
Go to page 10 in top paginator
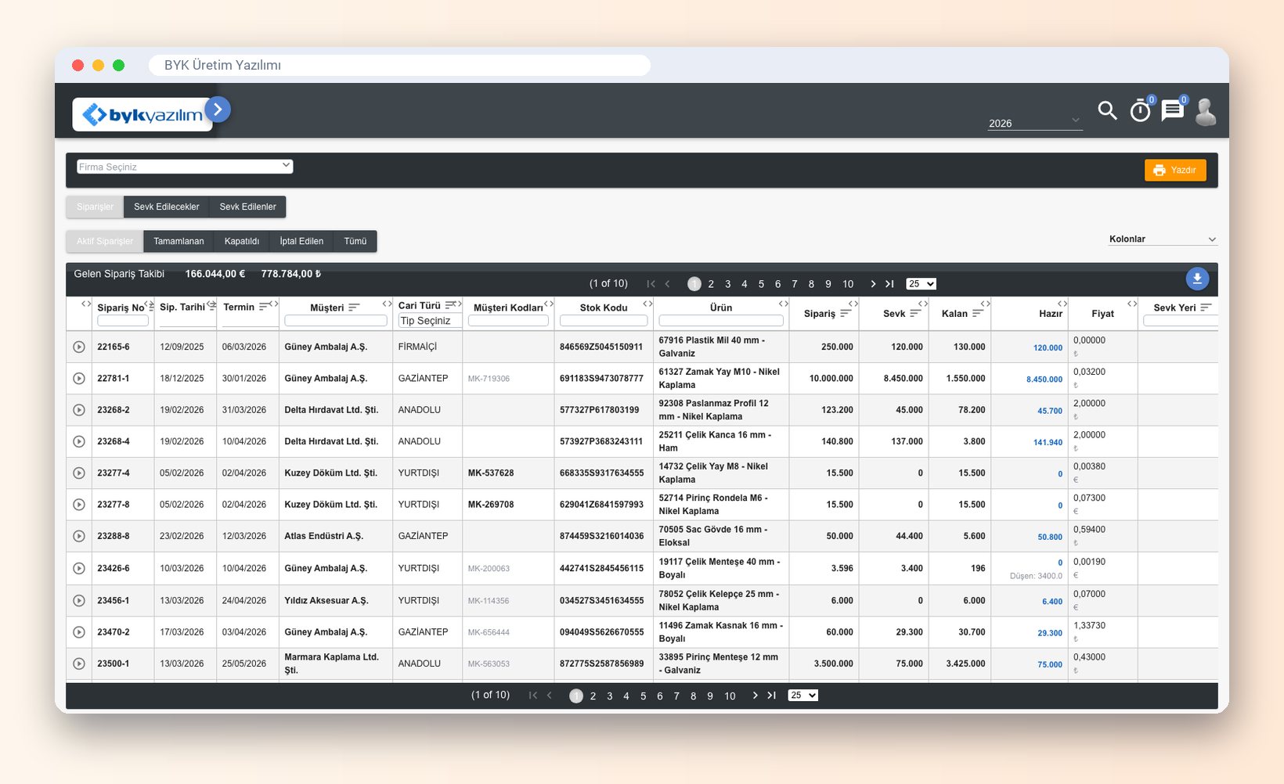pyautogui.click(x=848, y=284)
